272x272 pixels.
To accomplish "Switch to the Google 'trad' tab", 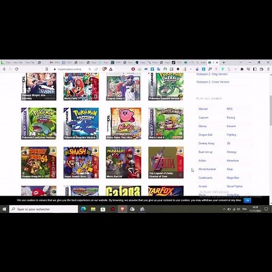I will point(201,62).
